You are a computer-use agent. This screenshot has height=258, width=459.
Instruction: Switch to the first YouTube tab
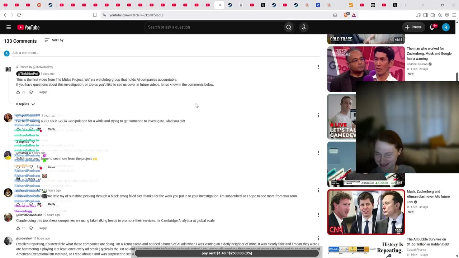pos(5,5)
